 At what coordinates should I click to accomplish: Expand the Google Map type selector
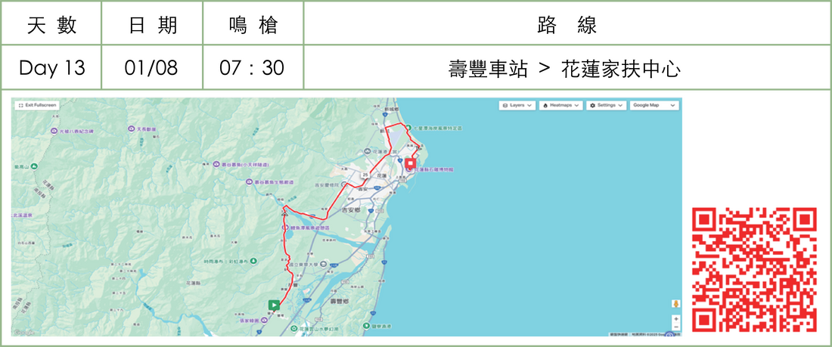[x=654, y=106]
